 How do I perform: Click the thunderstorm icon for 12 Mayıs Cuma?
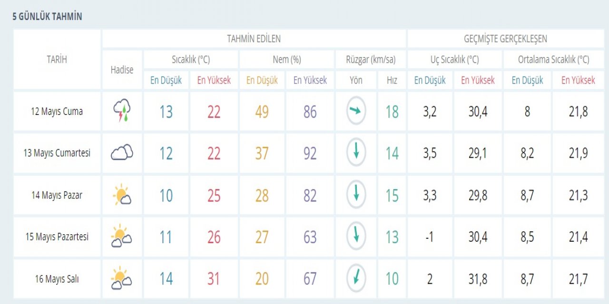[x=122, y=111]
